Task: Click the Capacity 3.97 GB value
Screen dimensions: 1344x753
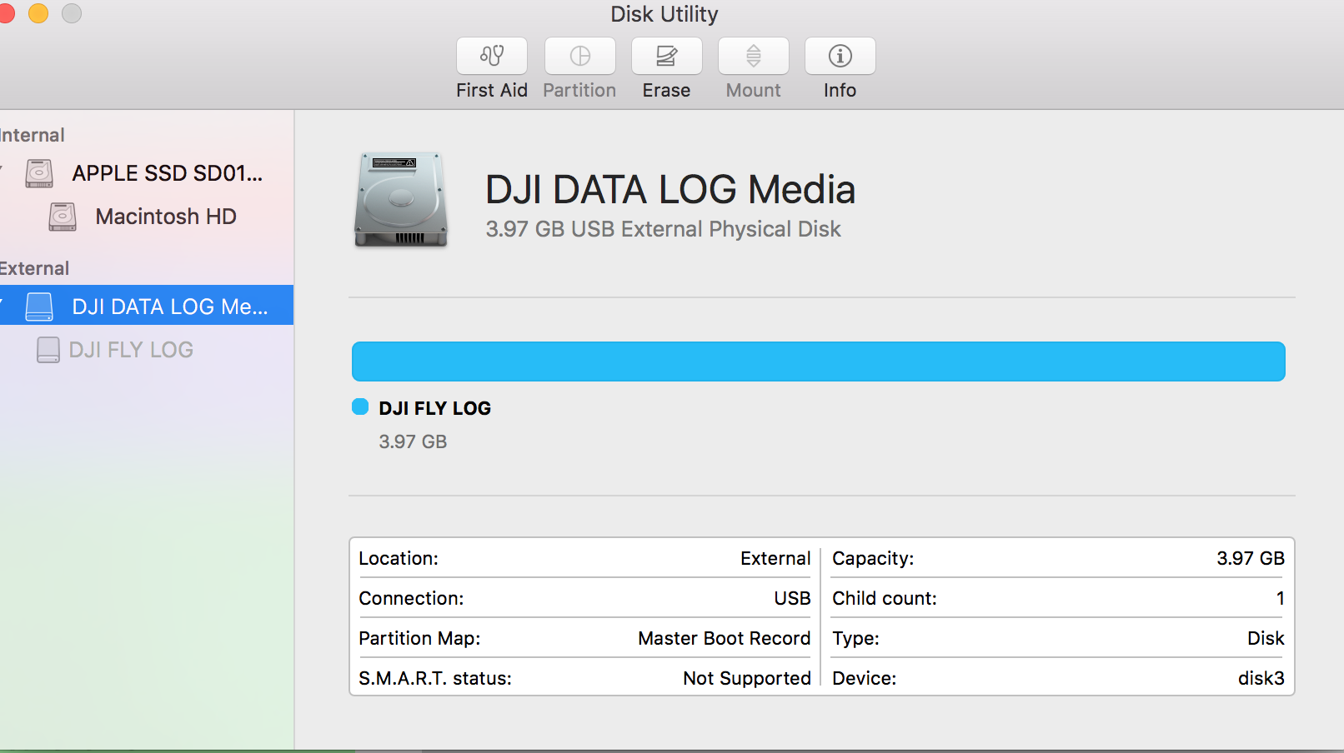Action: click(1251, 558)
